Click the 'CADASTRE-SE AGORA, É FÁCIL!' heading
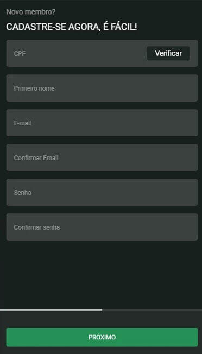 (x=72, y=27)
